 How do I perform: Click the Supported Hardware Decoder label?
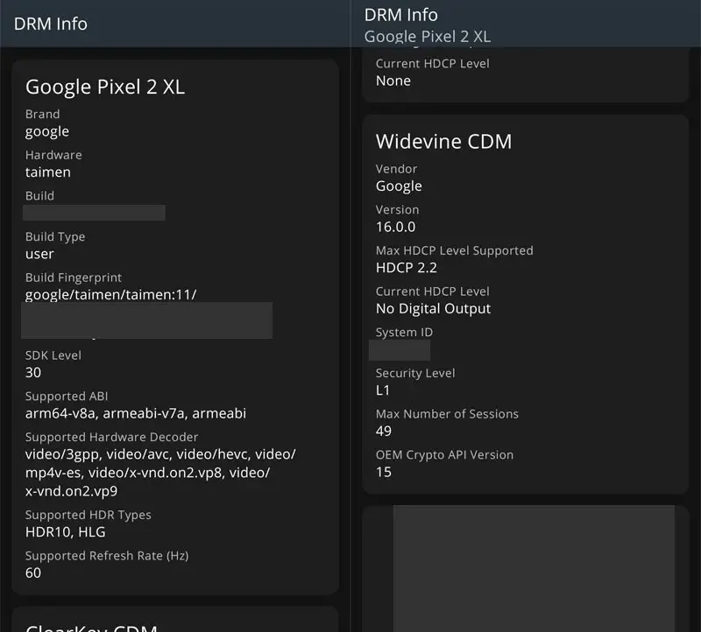pos(112,437)
